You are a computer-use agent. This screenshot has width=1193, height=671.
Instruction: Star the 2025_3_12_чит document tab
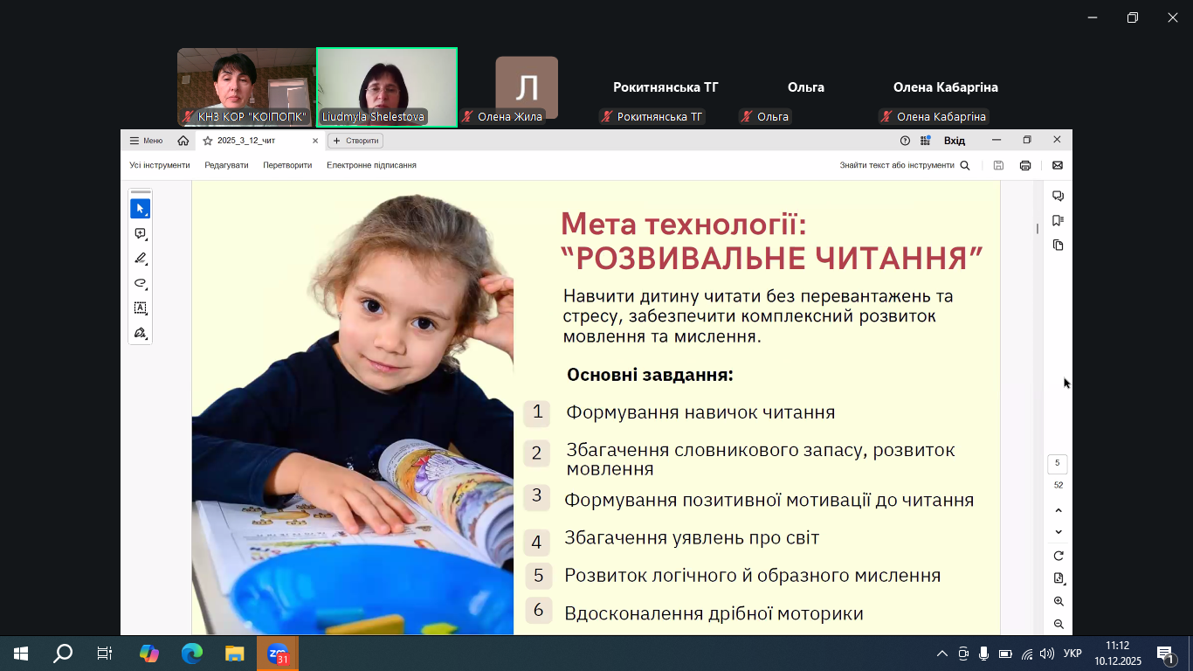click(x=208, y=141)
